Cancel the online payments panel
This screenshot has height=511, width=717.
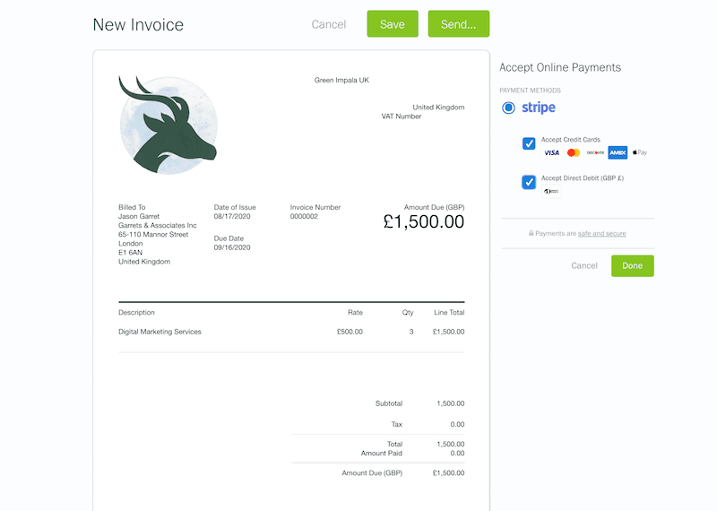[x=584, y=265]
